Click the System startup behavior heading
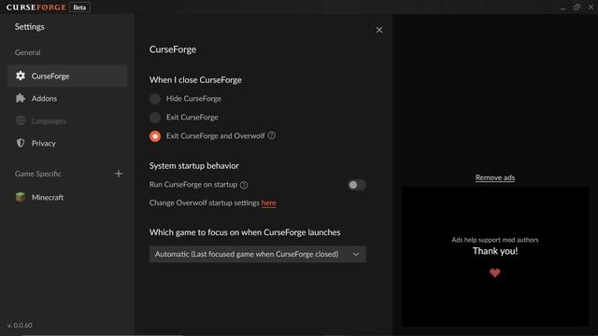This screenshot has height=336, width=598. tap(194, 166)
